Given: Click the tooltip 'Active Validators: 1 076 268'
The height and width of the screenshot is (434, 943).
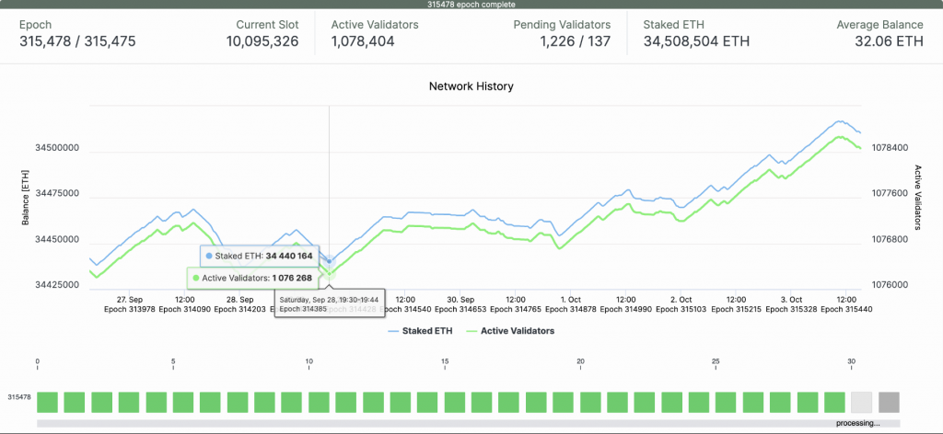Looking at the screenshot, I should (252, 278).
